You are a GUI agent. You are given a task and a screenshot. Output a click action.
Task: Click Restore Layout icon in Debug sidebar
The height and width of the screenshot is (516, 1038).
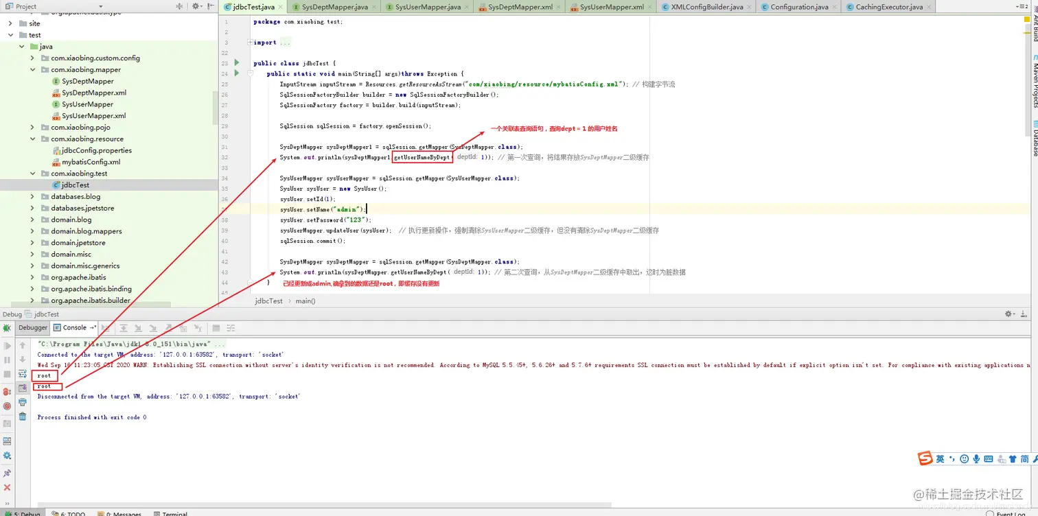tap(7, 441)
